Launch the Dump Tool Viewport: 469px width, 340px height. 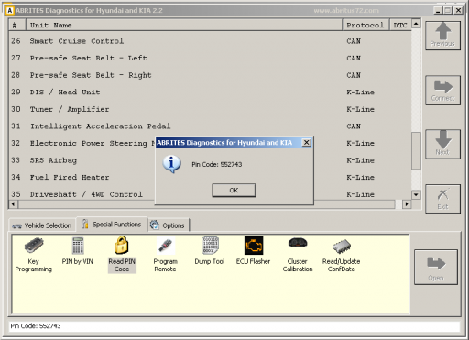click(x=210, y=251)
